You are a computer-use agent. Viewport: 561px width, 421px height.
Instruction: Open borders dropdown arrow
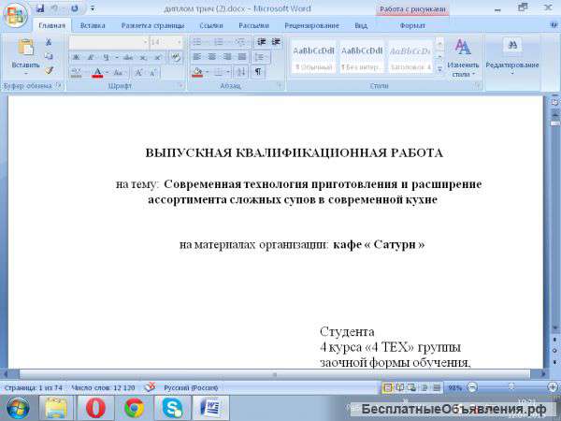coord(227,73)
